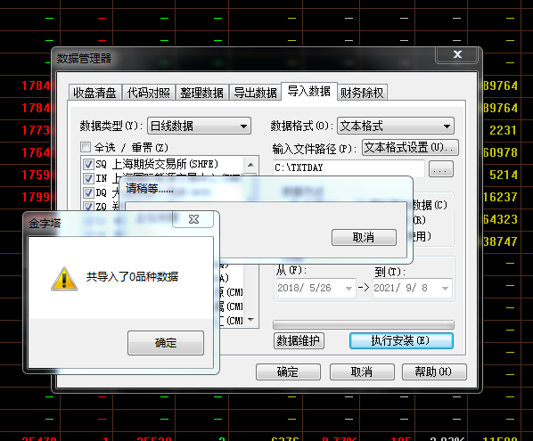This screenshot has height=441, width=533.
Task: Click the import progress bar
Action: click(x=364, y=325)
